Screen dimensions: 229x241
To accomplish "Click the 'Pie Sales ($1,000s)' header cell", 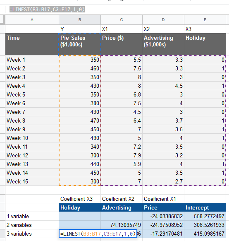I will coord(80,44).
